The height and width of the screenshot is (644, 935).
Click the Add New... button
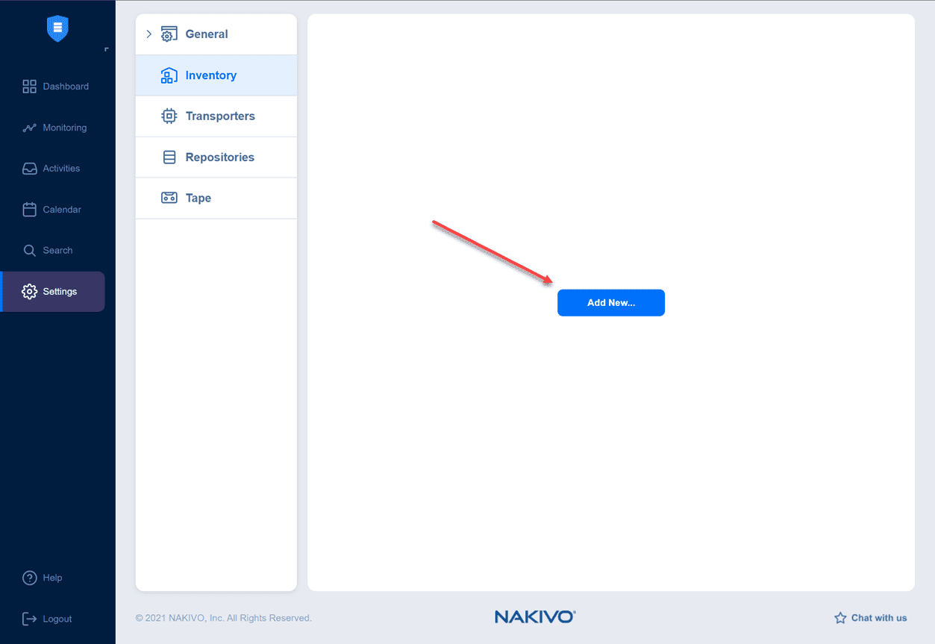611,303
